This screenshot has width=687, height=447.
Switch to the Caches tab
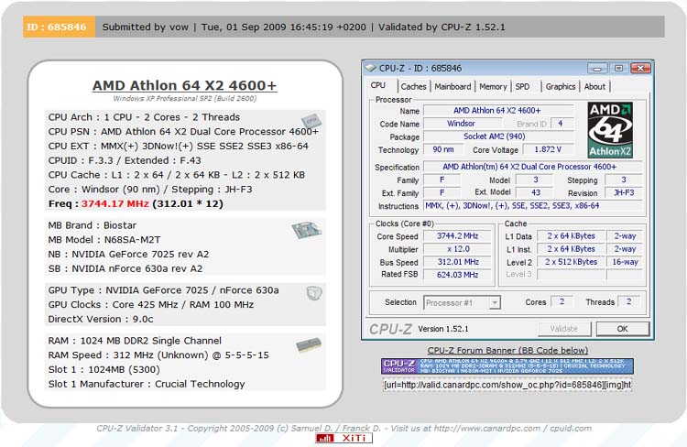pos(413,87)
